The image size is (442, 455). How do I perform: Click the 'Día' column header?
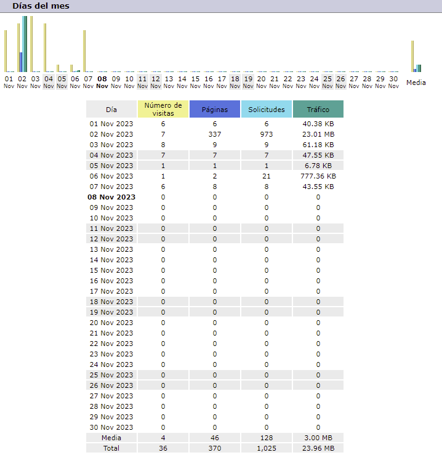[x=111, y=109]
